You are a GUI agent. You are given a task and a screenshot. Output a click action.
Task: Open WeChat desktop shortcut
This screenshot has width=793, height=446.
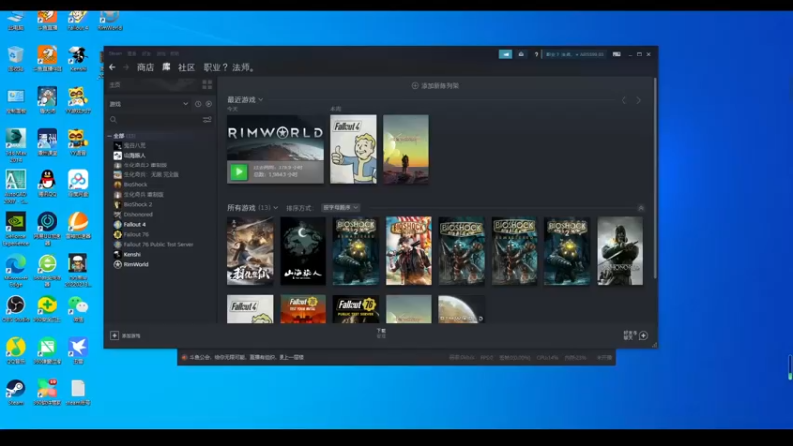[x=78, y=309]
